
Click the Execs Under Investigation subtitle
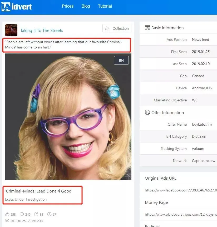(x=26, y=200)
